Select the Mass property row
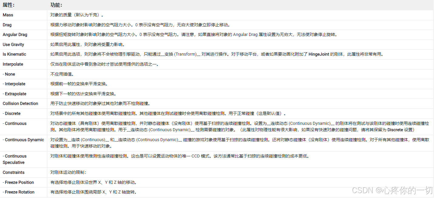 (x=8, y=15)
